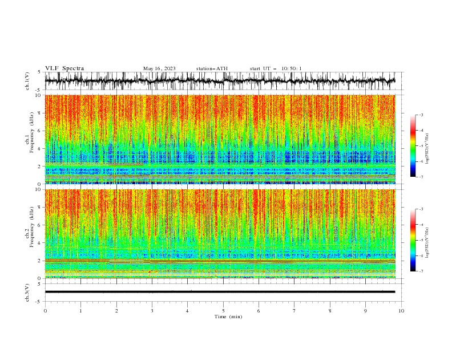Click the ch.2 'Frequency (kHz)' axis label
Viewport: 452px width, 349px height.
click(32, 226)
